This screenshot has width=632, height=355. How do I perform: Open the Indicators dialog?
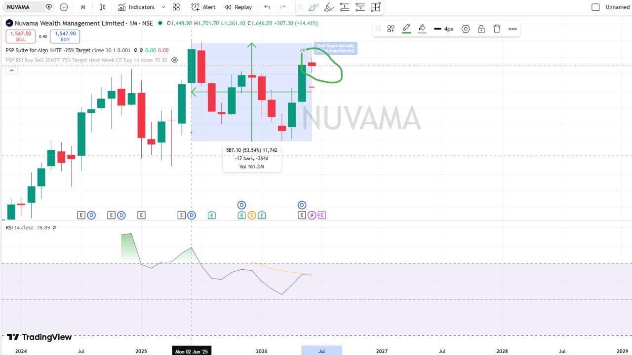pyautogui.click(x=136, y=7)
